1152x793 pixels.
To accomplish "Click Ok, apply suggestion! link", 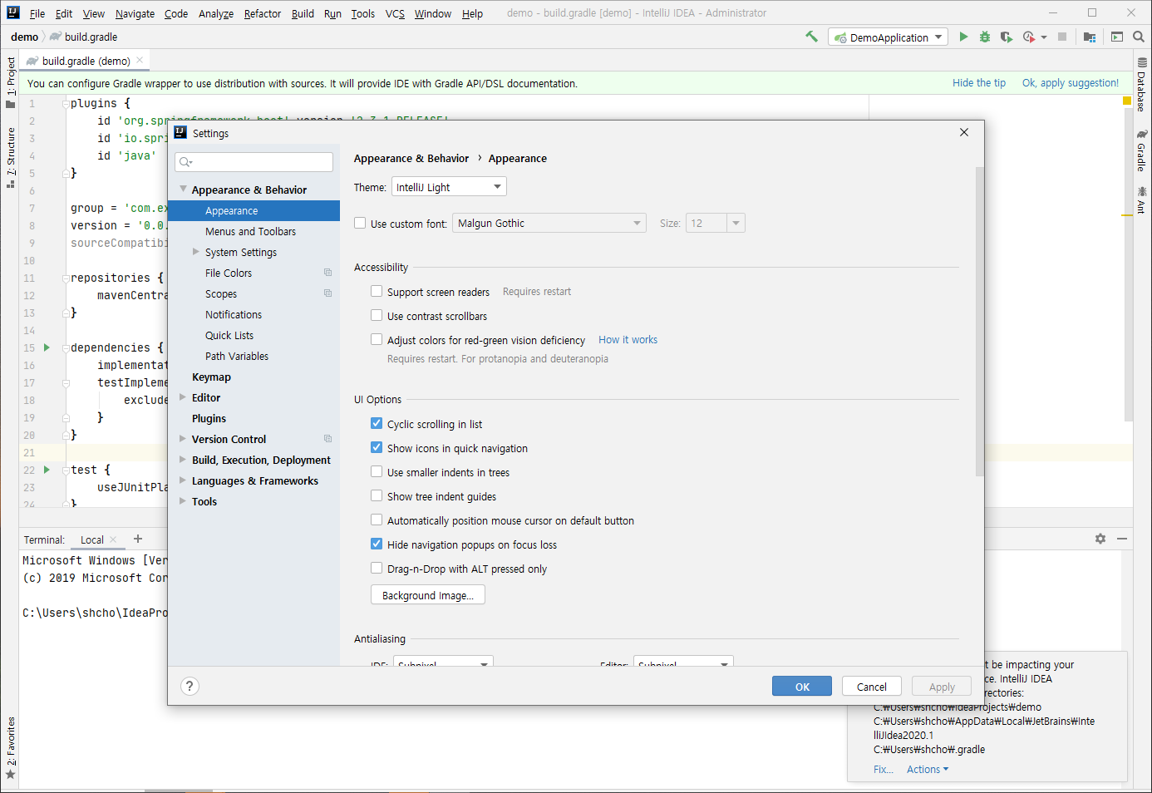I will click(x=1071, y=83).
